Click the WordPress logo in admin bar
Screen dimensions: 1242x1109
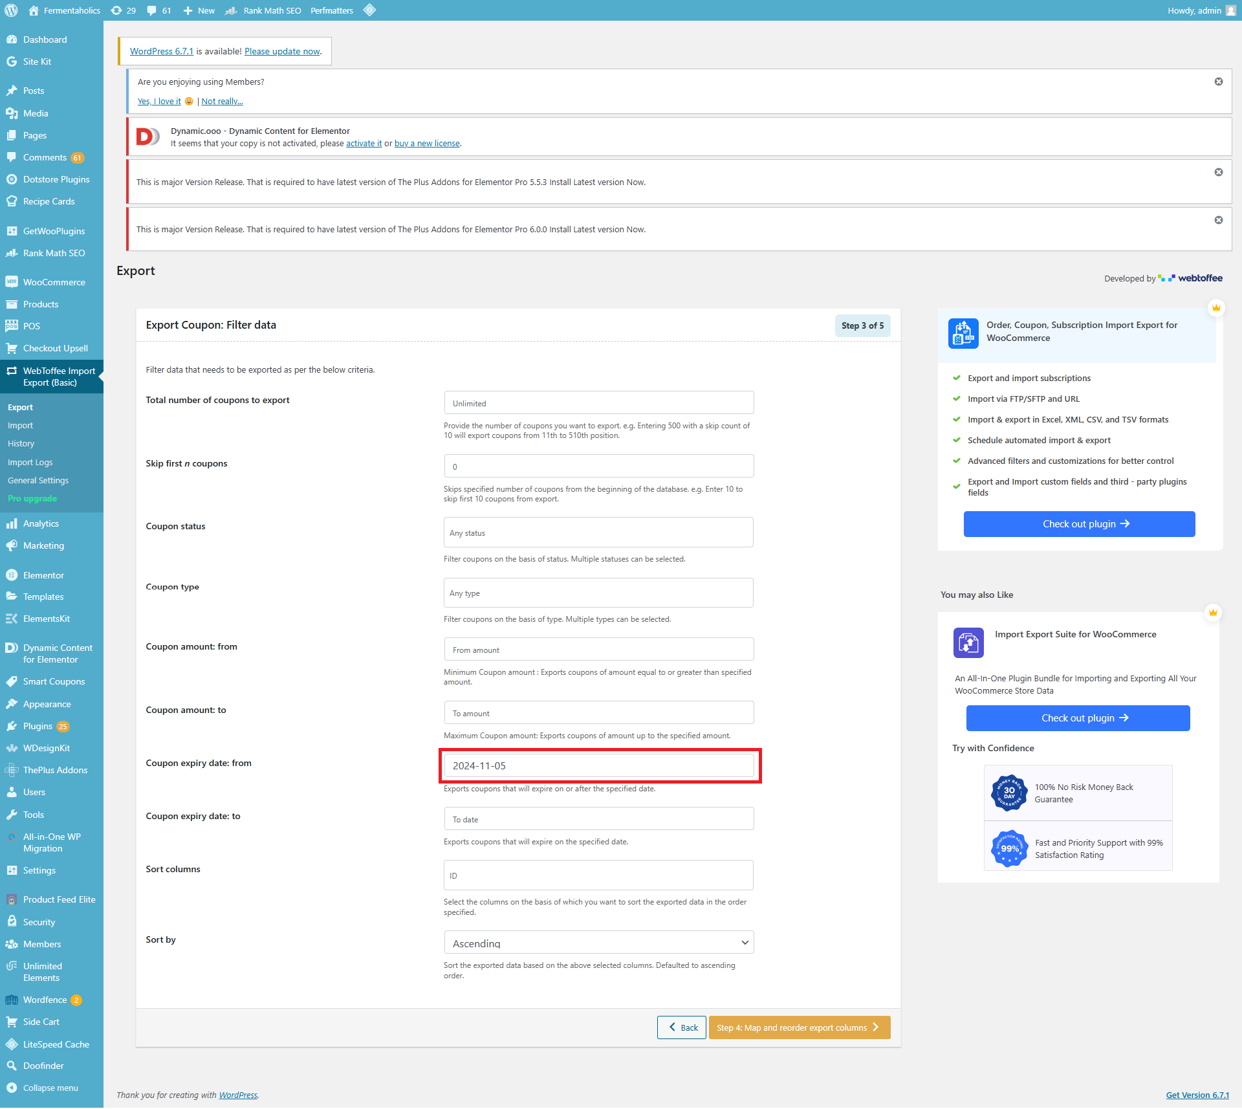point(11,10)
